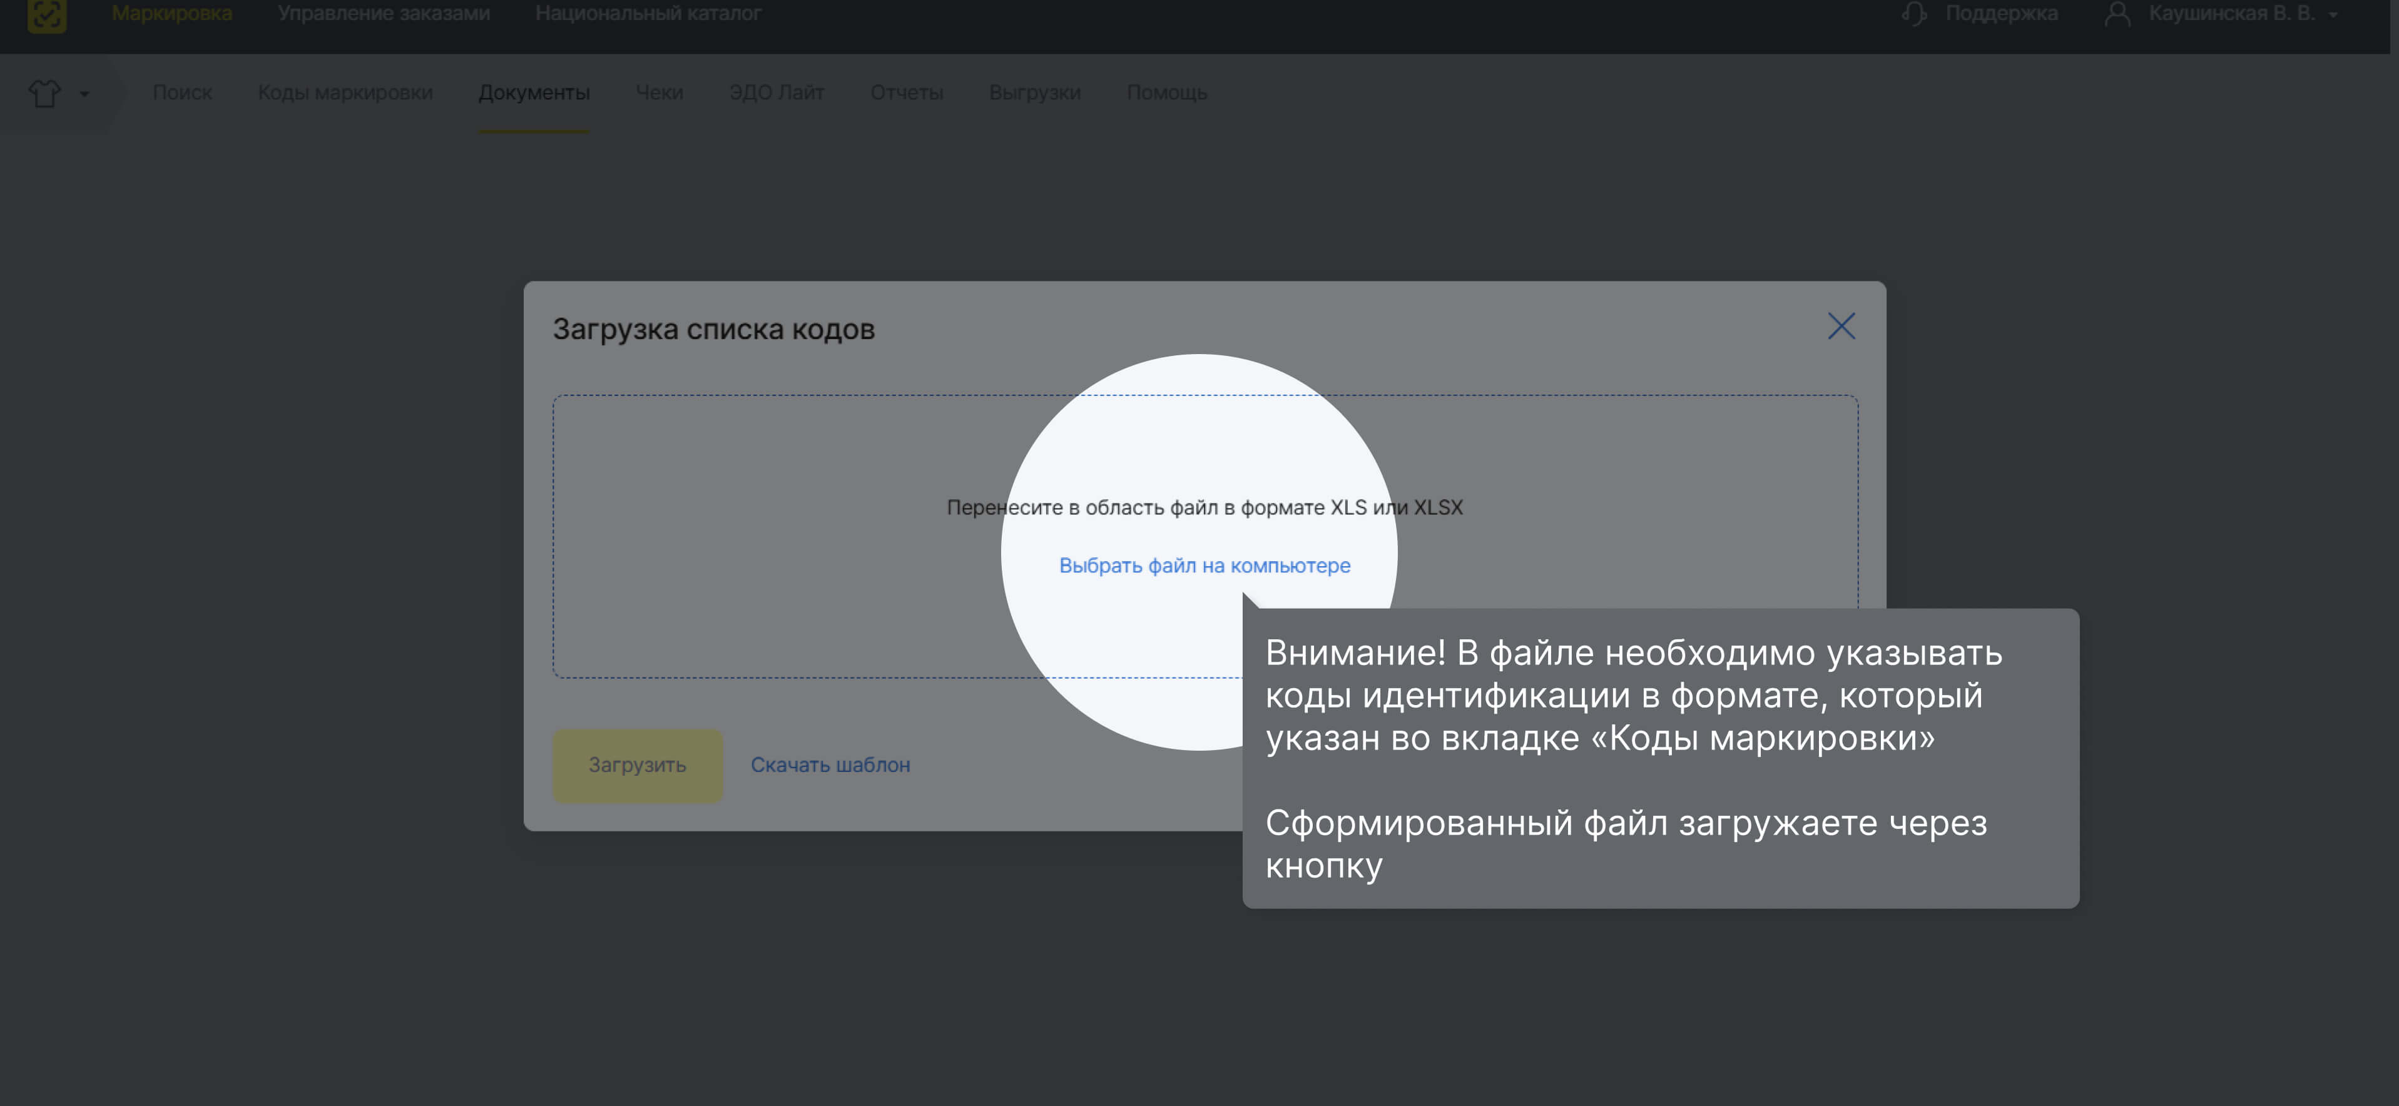Open the «Отчеты» tab
The height and width of the screenshot is (1106, 2399).
pyautogui.click(x=906, y=92)
